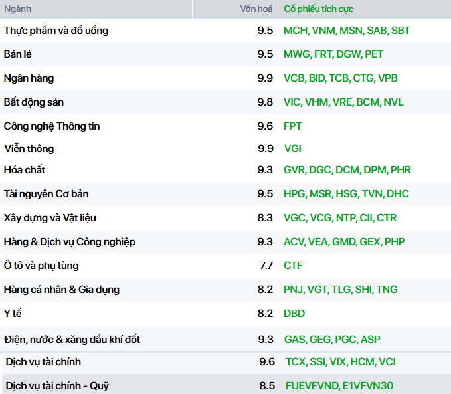Click stock list GVR, DGC, DCM, DPM, PHR
This screenshot has height=394, width=451.
[347, 170]
